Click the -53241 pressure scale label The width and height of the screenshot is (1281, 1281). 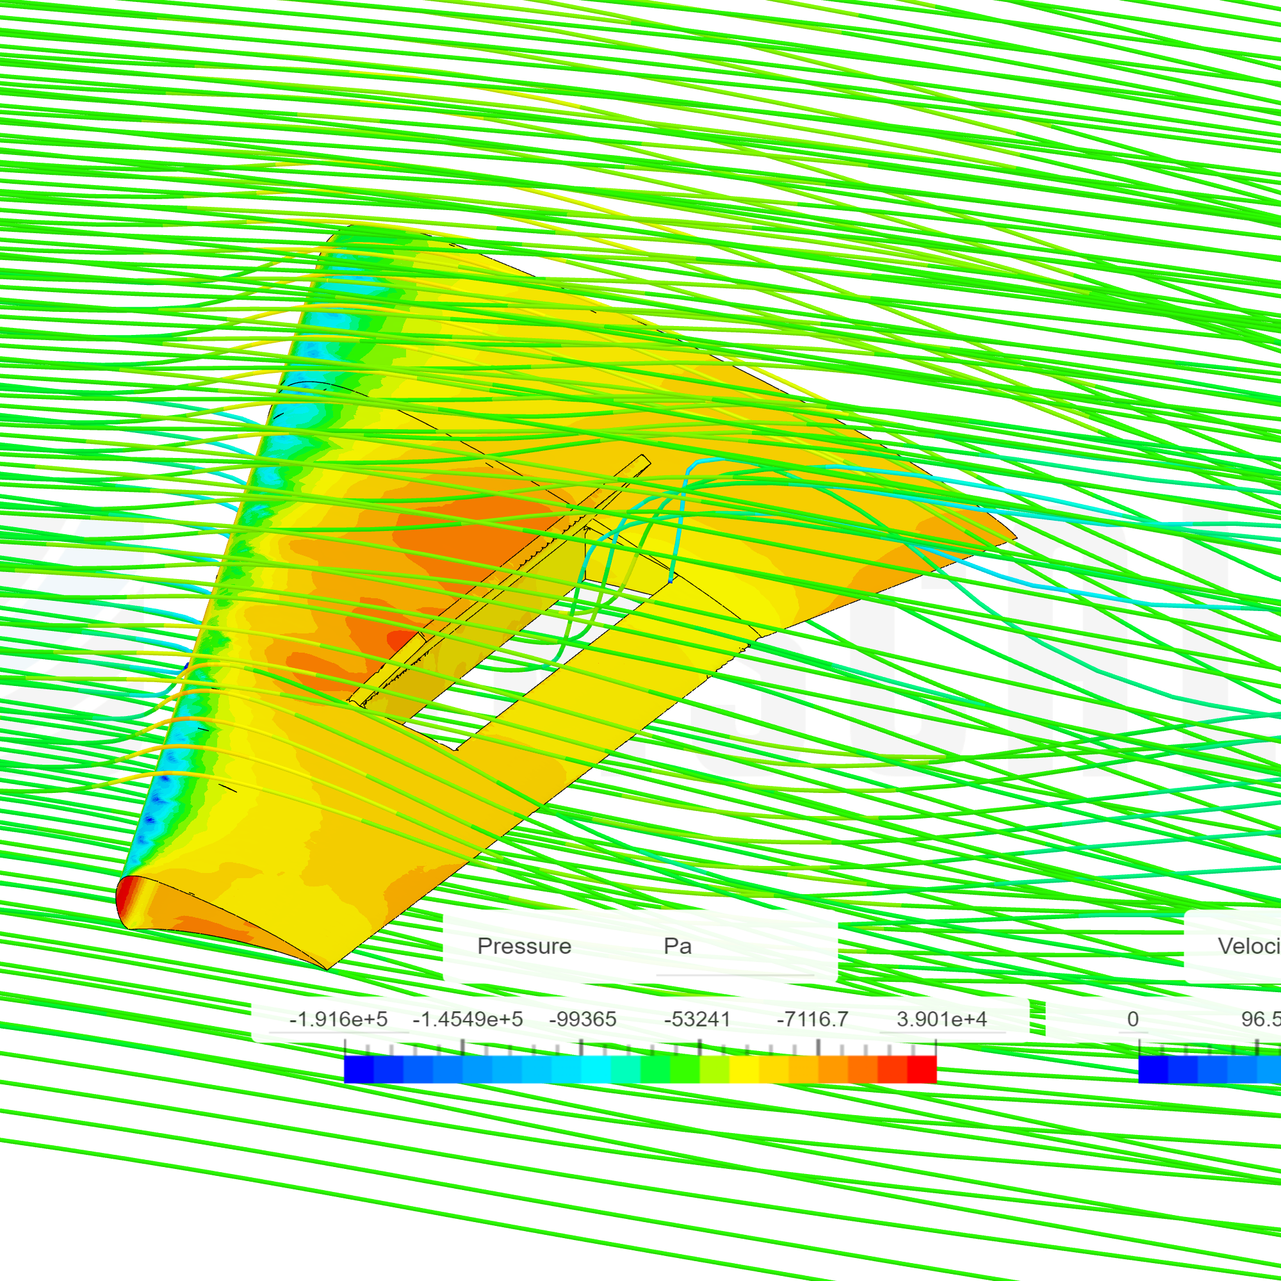(x=697, y=1019)
